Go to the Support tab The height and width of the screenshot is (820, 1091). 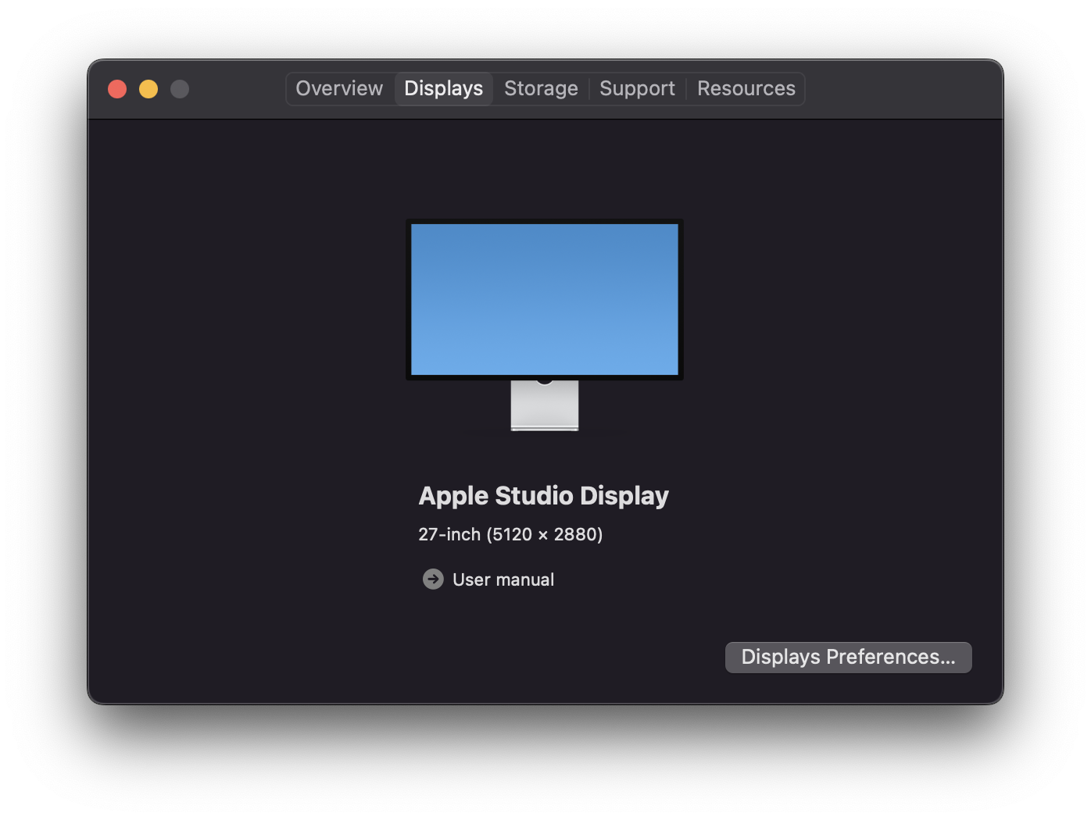pos(637,88)
